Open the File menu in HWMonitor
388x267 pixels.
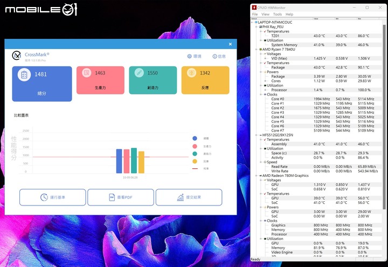click(255, 15)
